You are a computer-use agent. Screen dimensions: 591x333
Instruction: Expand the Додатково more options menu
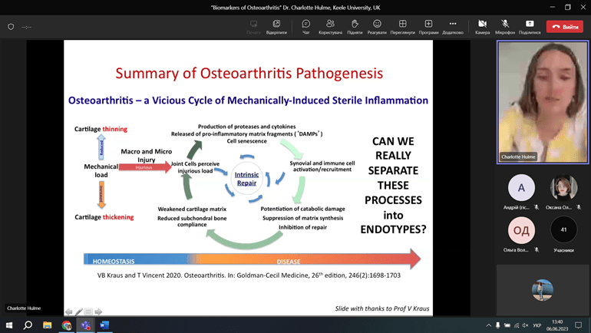click(453, 27)
